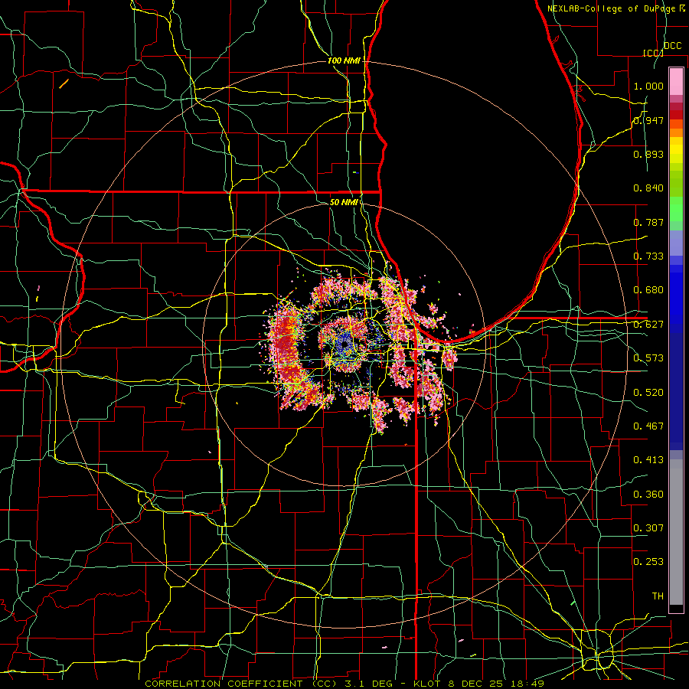
Task: Click the 1.000 value on the scale
Action: point(648,86)
